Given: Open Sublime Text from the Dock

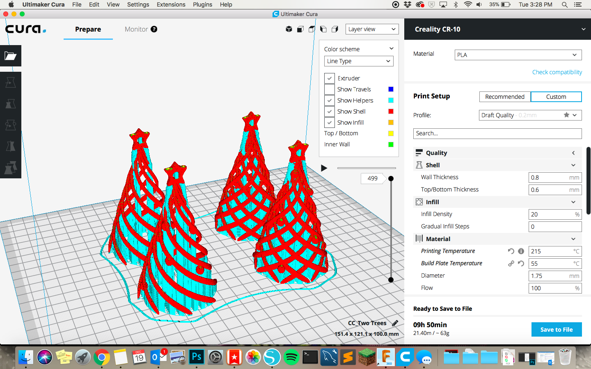Looking at the screenshot, I should (x=348, y=357).
